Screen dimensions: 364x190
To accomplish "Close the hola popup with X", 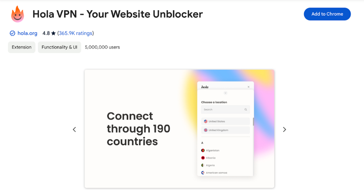I will pos(249,87).
